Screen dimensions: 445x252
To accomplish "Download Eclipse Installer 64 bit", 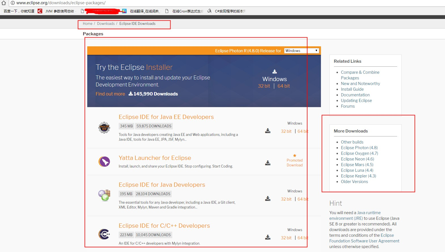I will pos(284,86).
